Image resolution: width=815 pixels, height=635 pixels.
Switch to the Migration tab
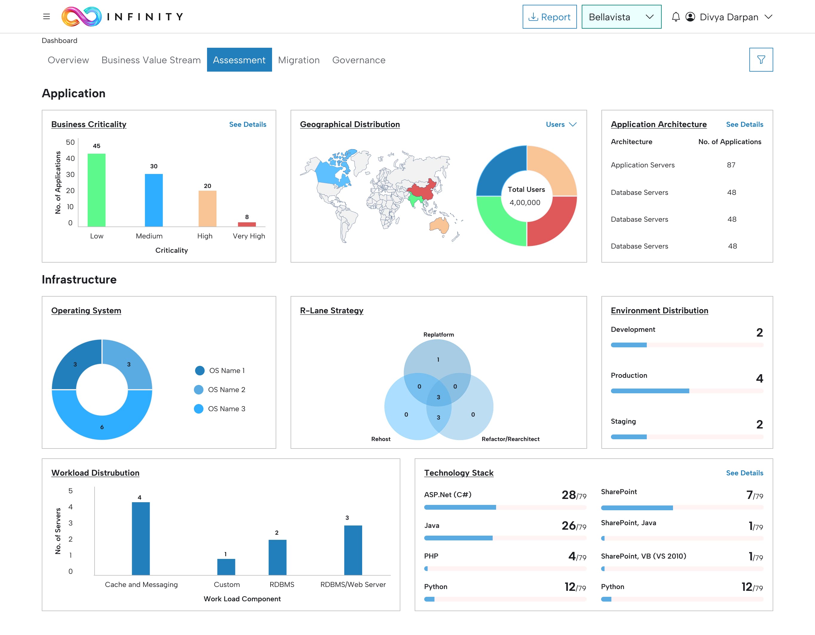[299, 60]
